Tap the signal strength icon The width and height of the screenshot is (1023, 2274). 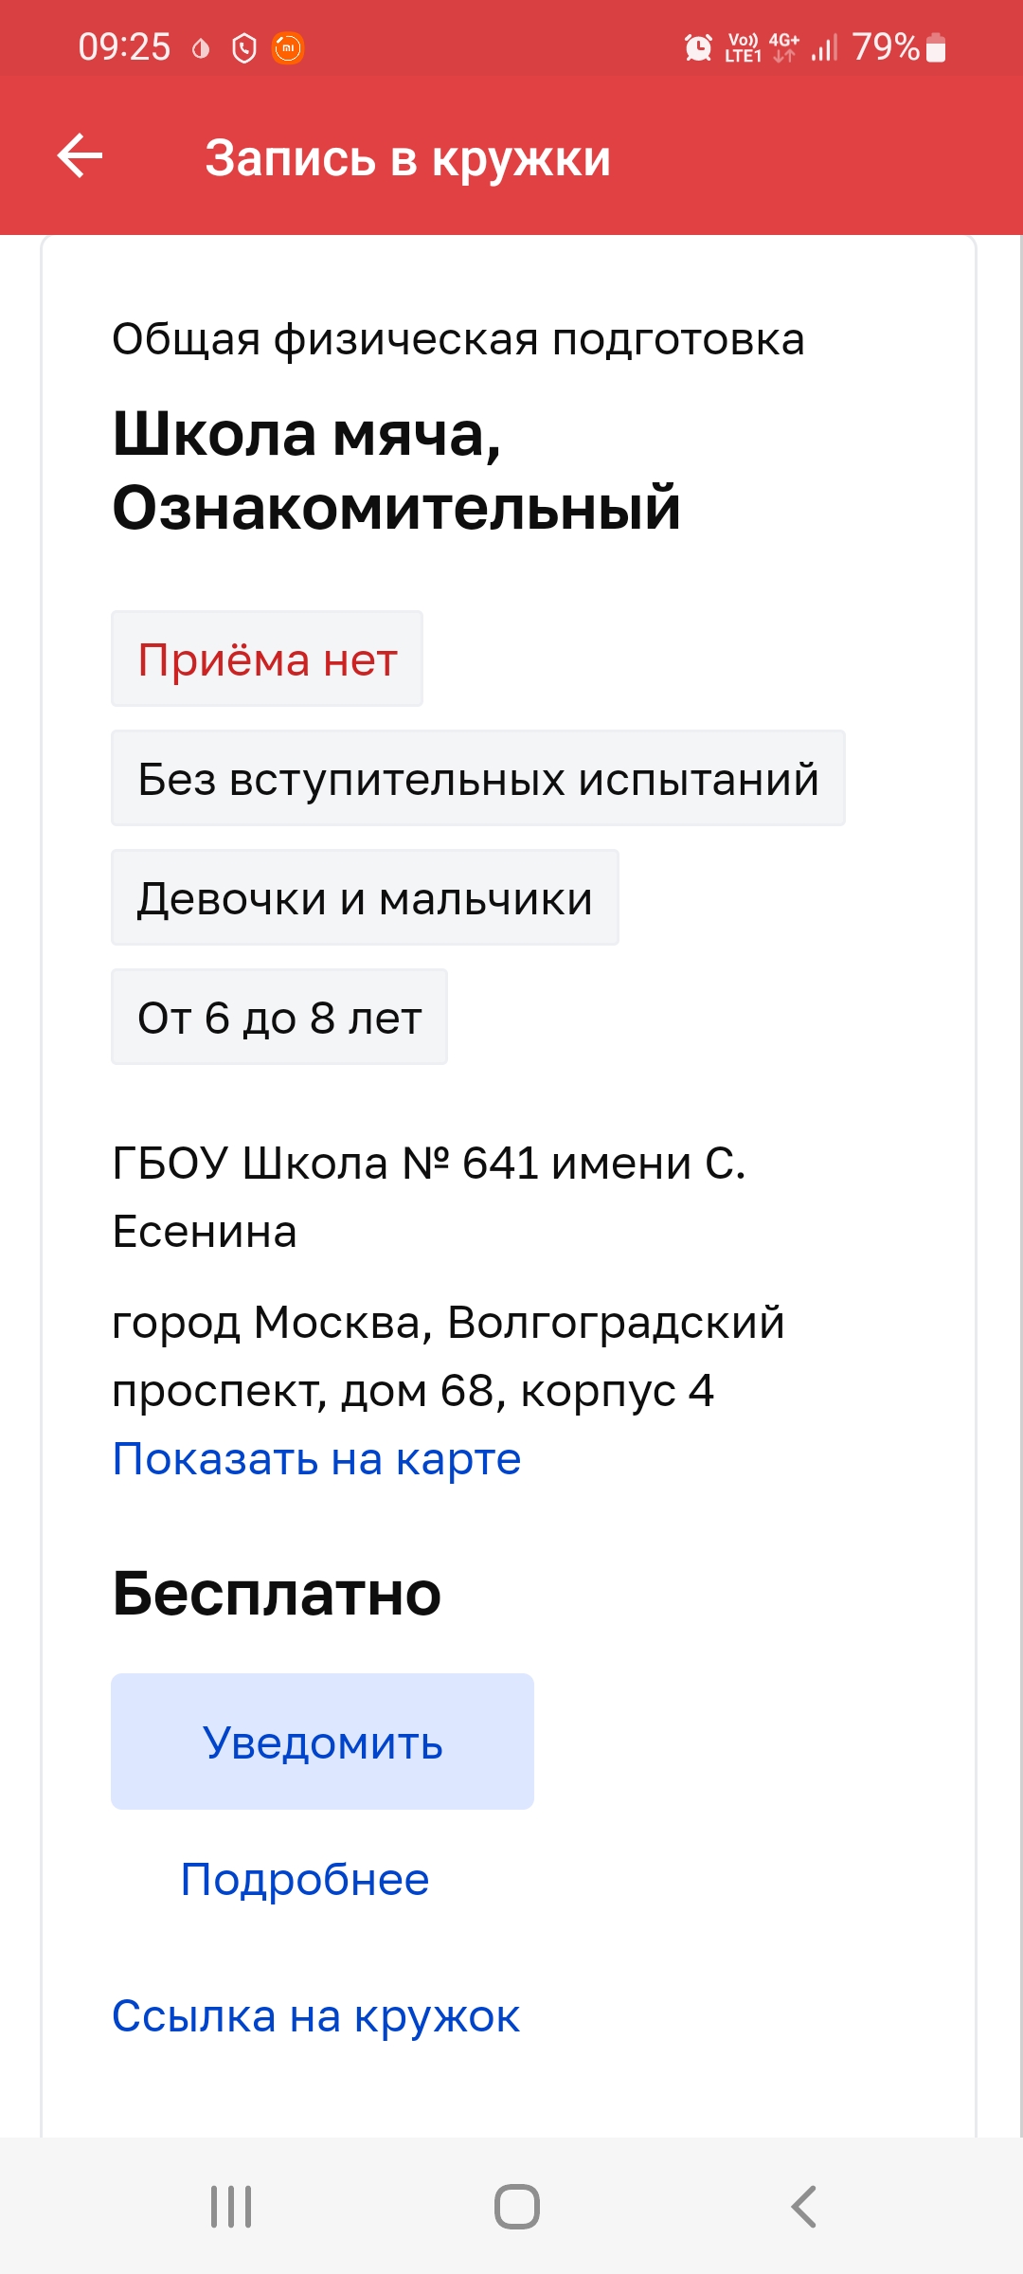pyautogui.click(x=825, y=47)
